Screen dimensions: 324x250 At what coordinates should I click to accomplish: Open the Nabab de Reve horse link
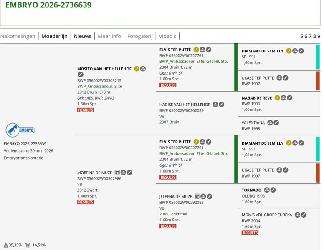pyautogui.click(x=257, y=98)
